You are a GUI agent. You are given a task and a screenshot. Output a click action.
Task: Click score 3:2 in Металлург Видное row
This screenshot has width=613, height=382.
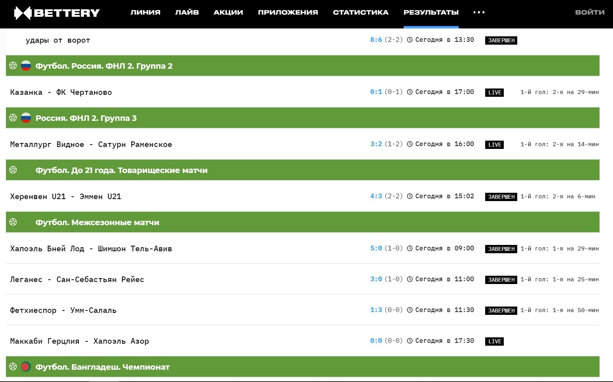click(x=376, y=144)
